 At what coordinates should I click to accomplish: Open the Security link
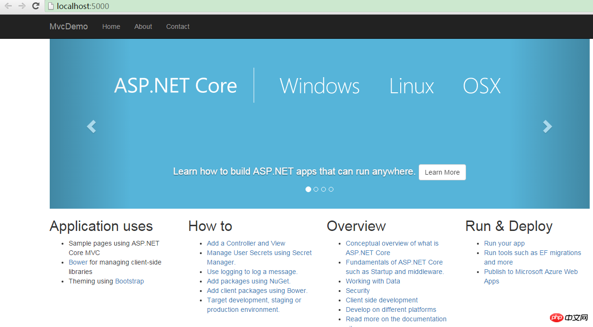coord(358,291)
